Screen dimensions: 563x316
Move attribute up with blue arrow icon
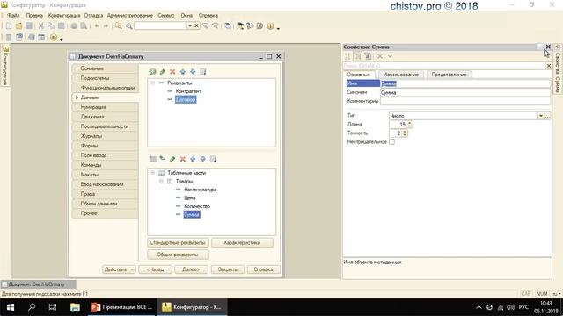[x=183, y=72]
